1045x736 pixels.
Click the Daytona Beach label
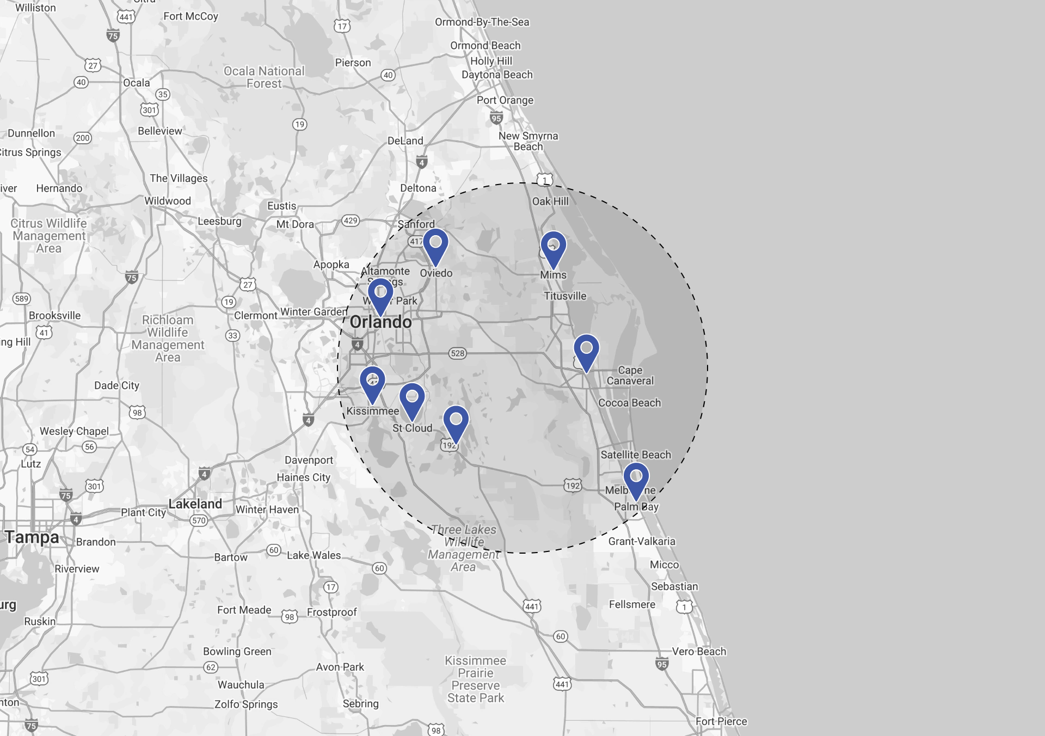(x=497, y=75)
